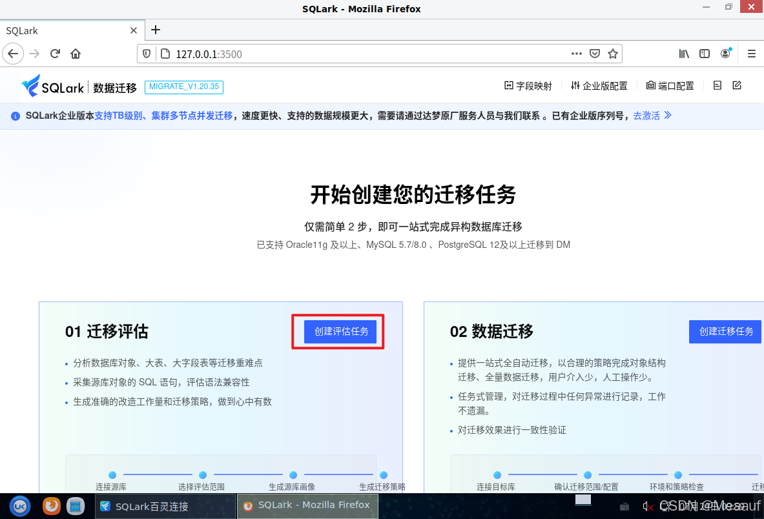Open the file manager taskbar icon
764x519 pixels.
(x=76, y=506)
